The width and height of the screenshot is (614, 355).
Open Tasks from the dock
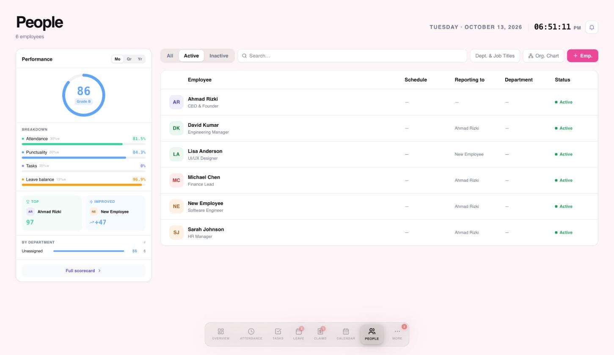[x=278, y=334]
